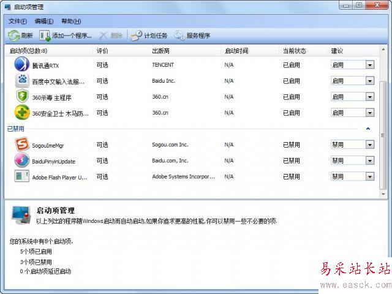
Task: Select the 腾讯通RTX row name
Action: (x=45, y=66)
